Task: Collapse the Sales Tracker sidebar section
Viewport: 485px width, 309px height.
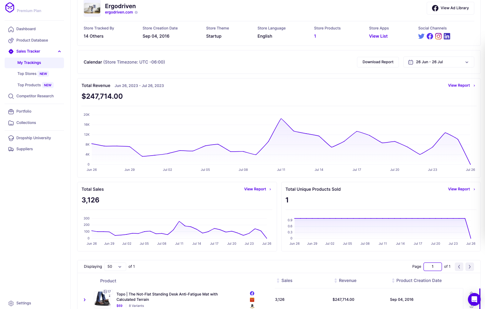Action: pyautogui.click(x=59, y=51)
